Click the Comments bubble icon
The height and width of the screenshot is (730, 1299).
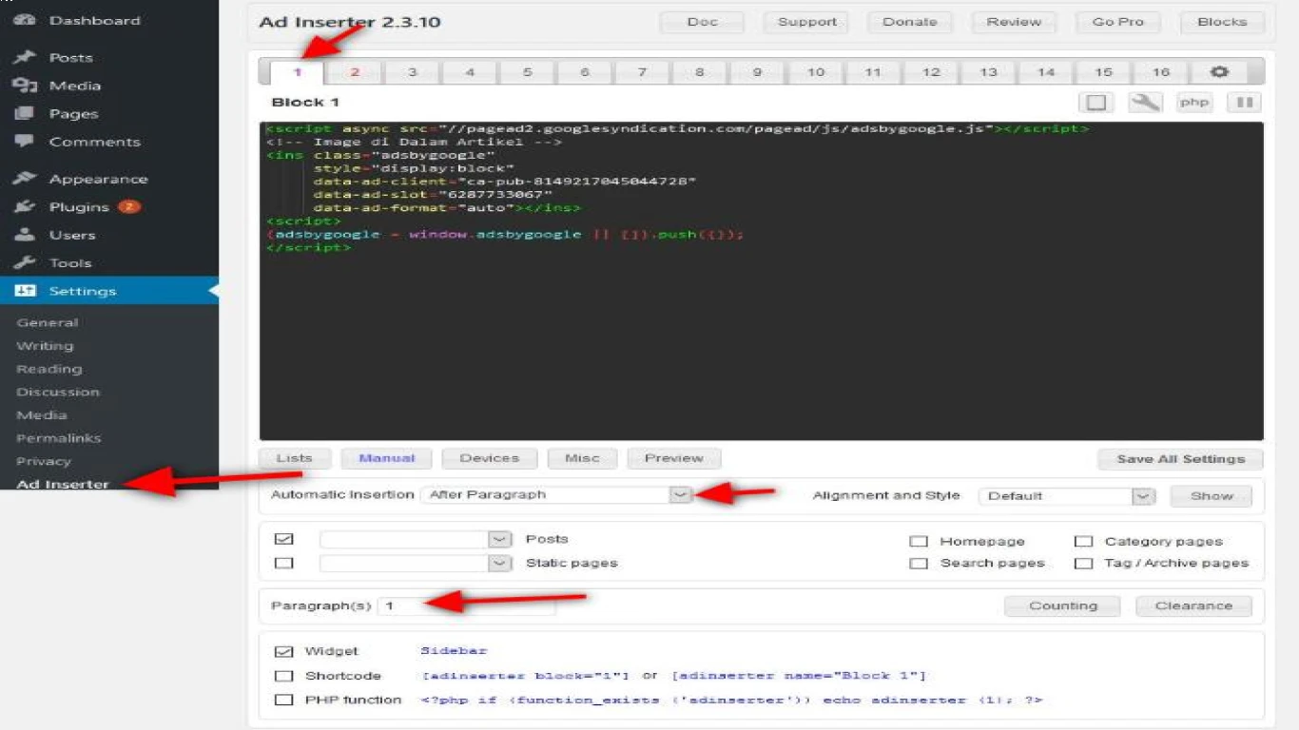pyautogui.click(x=25, y=142)
